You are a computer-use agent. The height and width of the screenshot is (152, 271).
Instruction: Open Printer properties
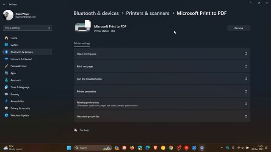point(162,91)
